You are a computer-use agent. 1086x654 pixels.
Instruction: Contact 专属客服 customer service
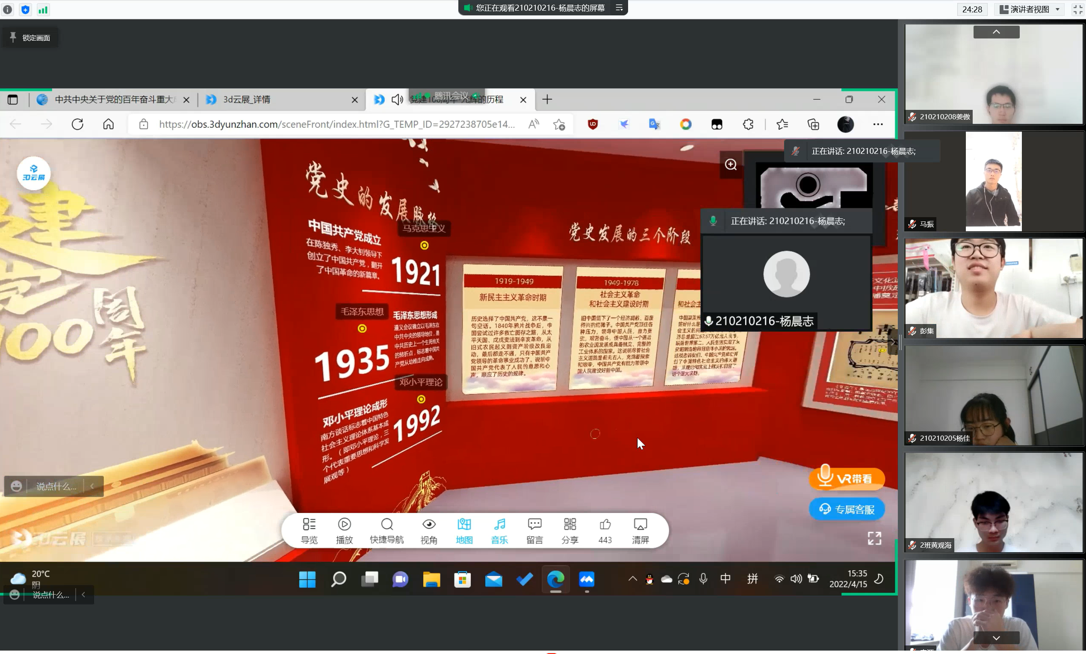(847, 510)
